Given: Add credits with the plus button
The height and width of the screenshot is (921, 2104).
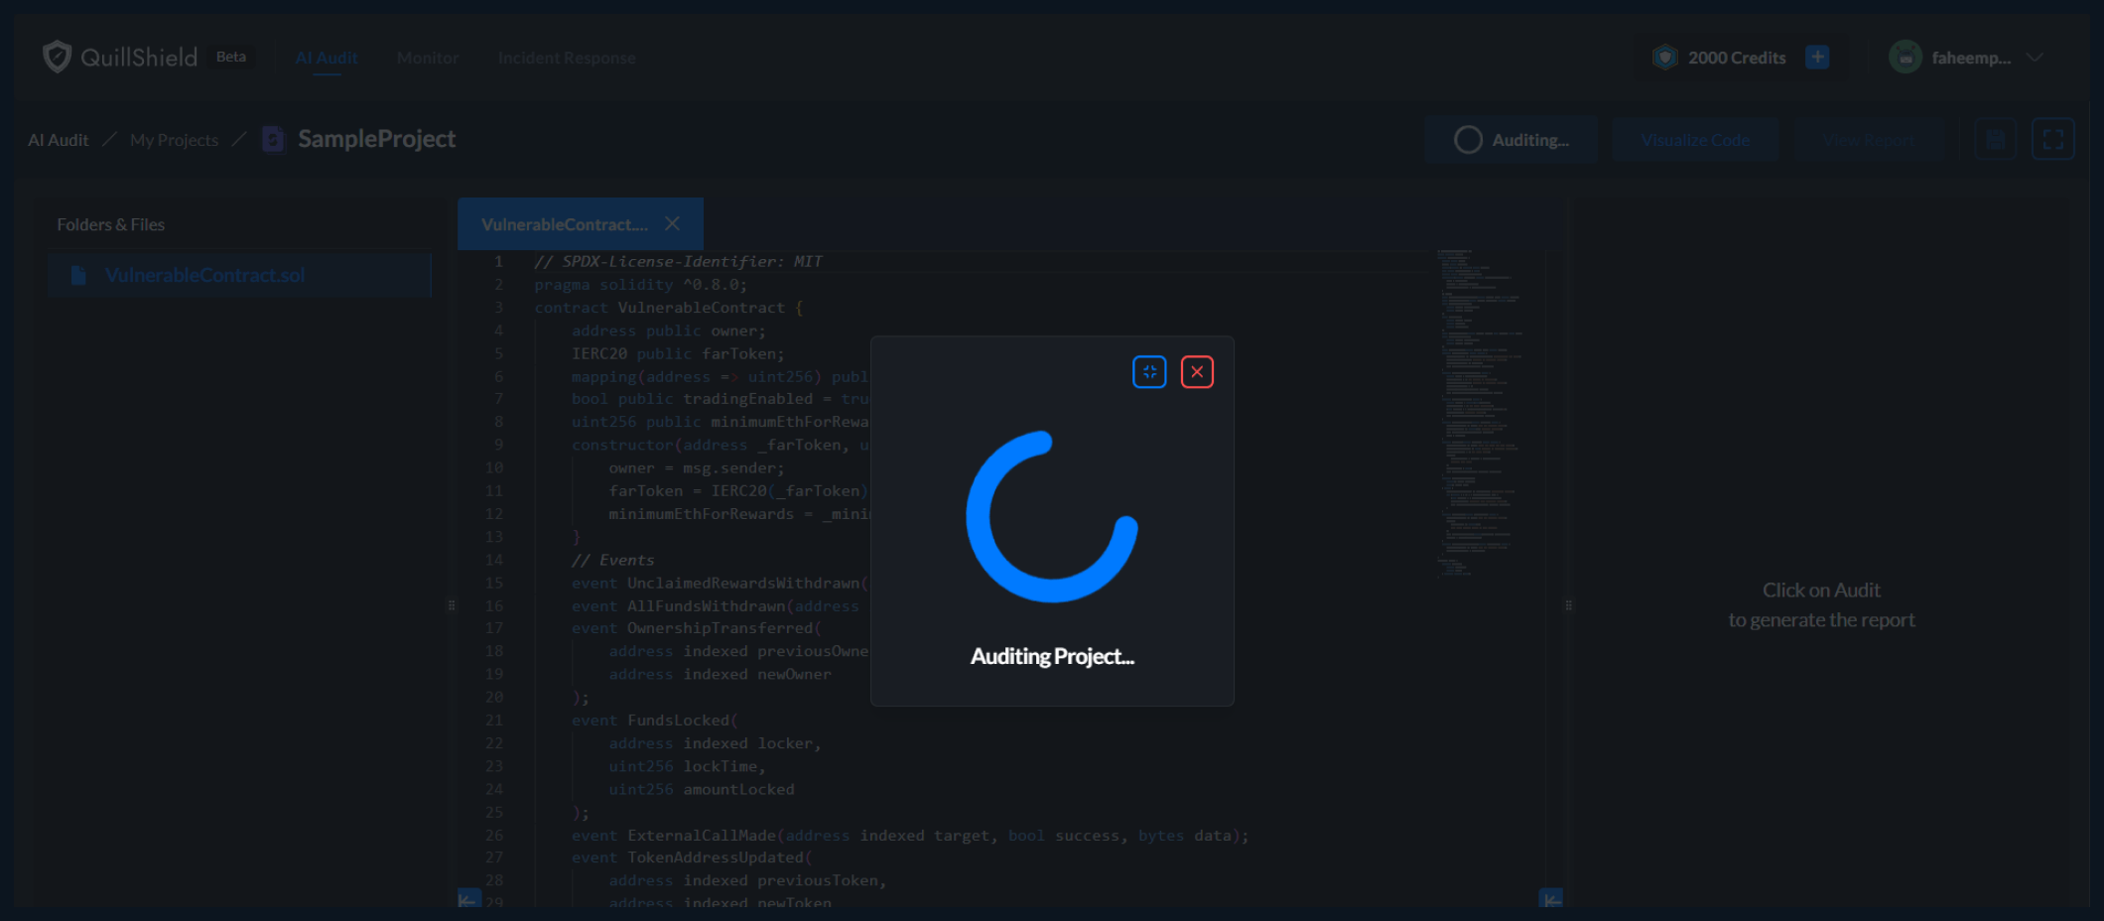Looking at the screenshot, I should pyautogui.click(x=1817, y=57).
